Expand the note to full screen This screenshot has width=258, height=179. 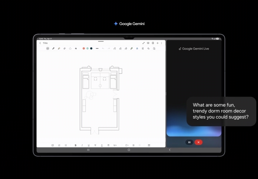click(143, 43)
